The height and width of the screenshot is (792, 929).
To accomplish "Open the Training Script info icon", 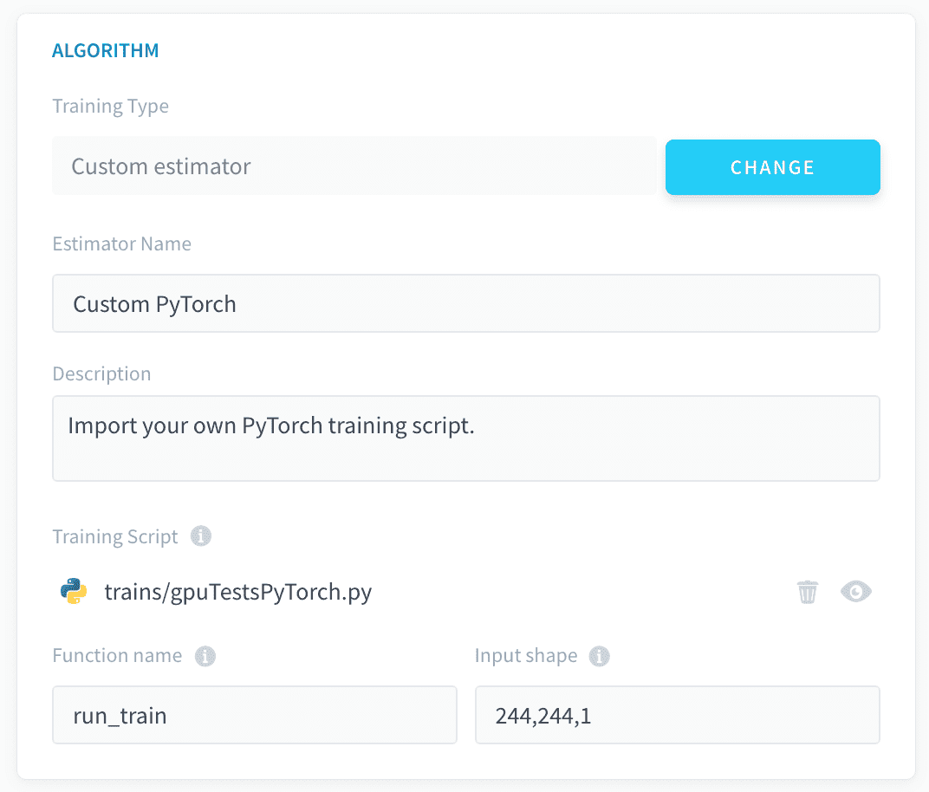I will (201, 536).
